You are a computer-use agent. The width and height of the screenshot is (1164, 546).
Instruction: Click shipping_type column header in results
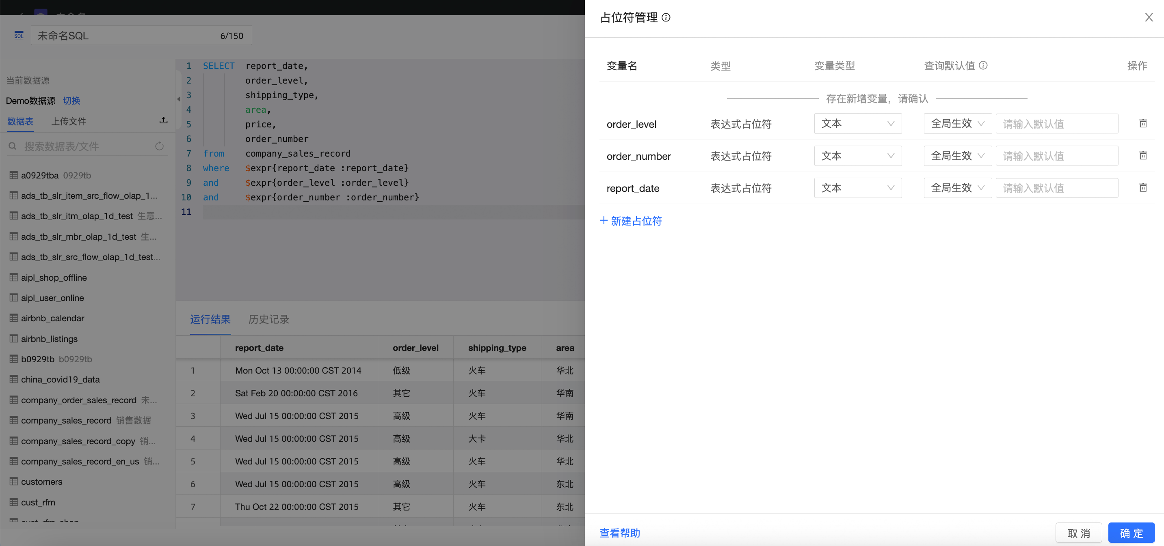point(497,348)
